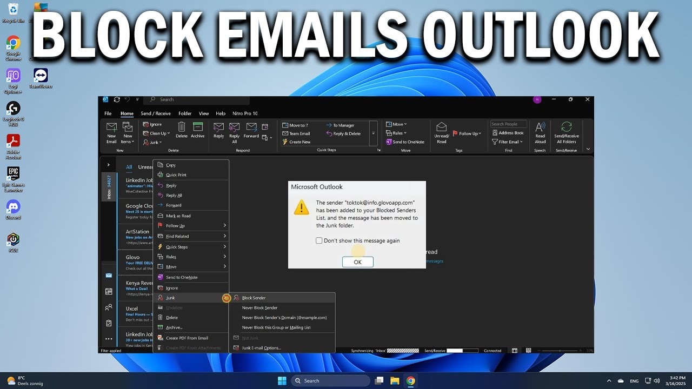This screenshot has height=389, width=692.
Task: Expand the folder pane with the chevron
Action: (108, 165)
